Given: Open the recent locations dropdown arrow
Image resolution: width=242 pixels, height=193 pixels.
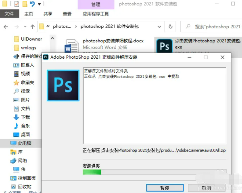Looking at the screenshot, I should pyautogui.click(x=25, y=27).
